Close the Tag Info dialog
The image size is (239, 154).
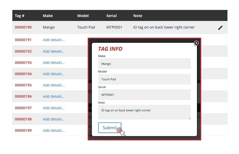[196, 43]
